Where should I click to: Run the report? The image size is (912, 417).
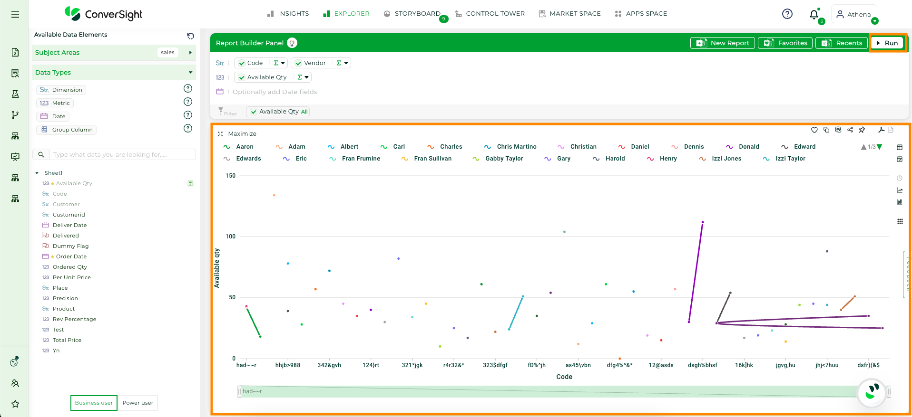887,43
